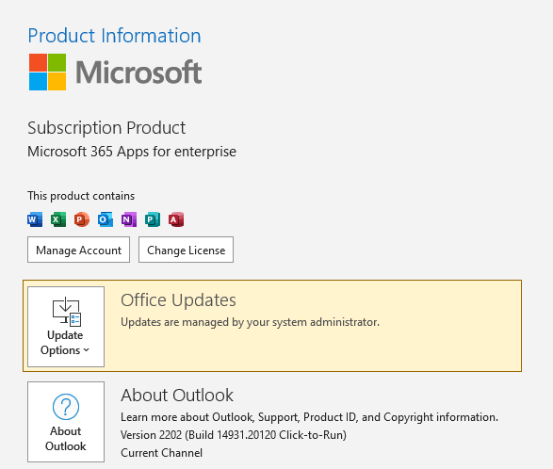The image size is (553, 469).
Task: Click the Microsoft four-color logo
Action: 47,72
